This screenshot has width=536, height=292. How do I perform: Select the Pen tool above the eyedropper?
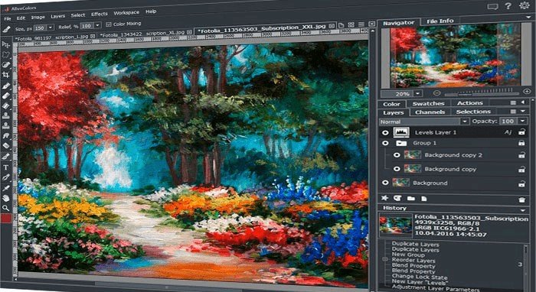(x=6, y=177)
